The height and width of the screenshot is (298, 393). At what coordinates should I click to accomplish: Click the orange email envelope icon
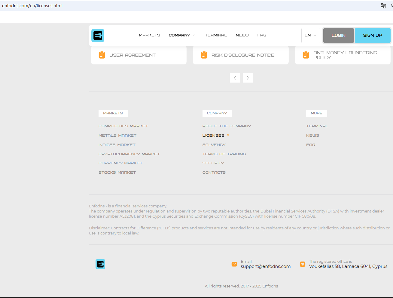pos(234,264)
